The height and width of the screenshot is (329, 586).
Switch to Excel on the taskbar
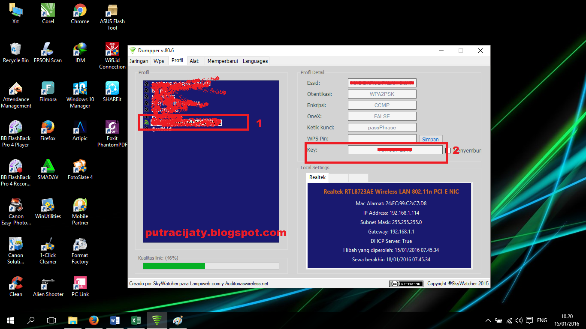[x=136, y=320]
